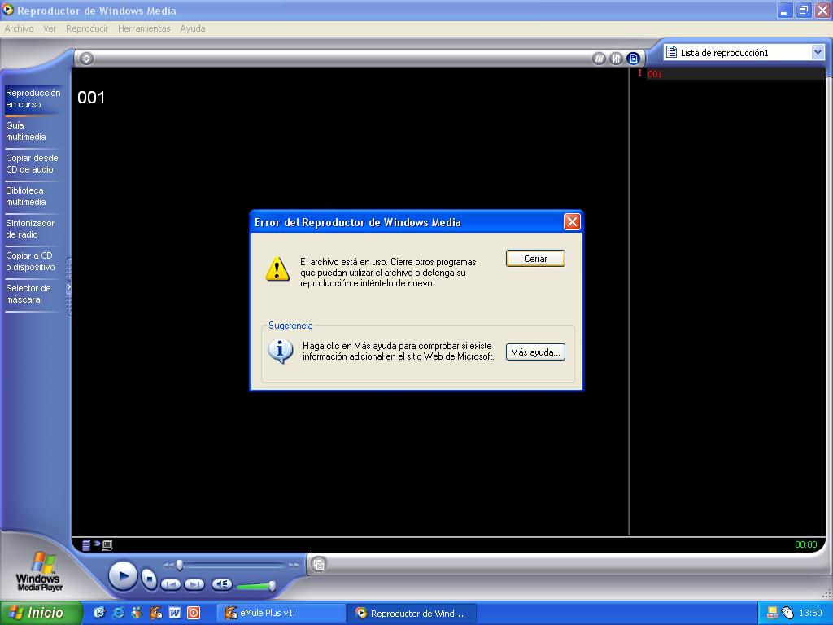
Task: Click the tray icon next to the clock
Action: tap(787, 613)
